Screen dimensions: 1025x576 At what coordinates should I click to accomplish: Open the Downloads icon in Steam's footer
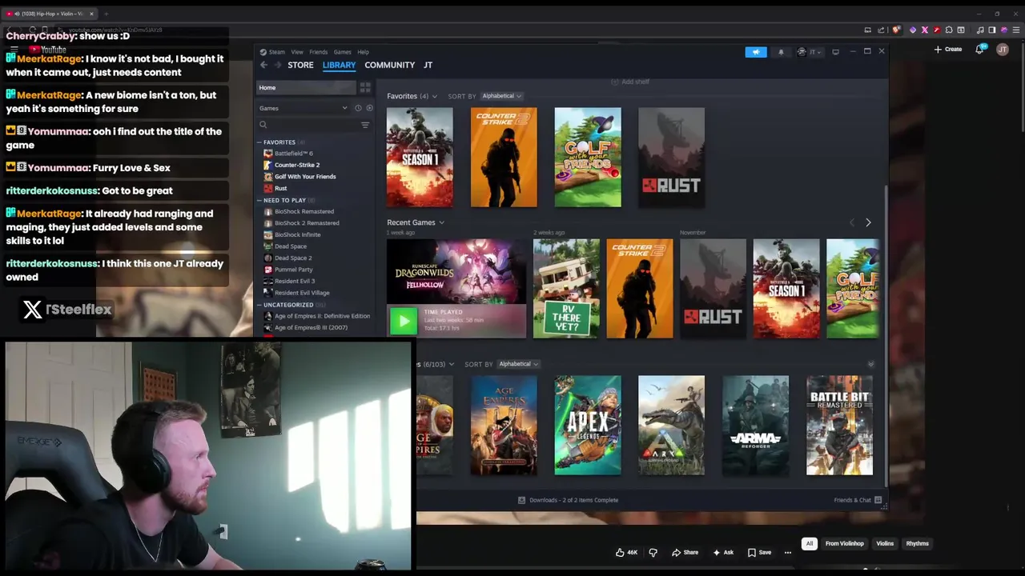tap(521, 500)
